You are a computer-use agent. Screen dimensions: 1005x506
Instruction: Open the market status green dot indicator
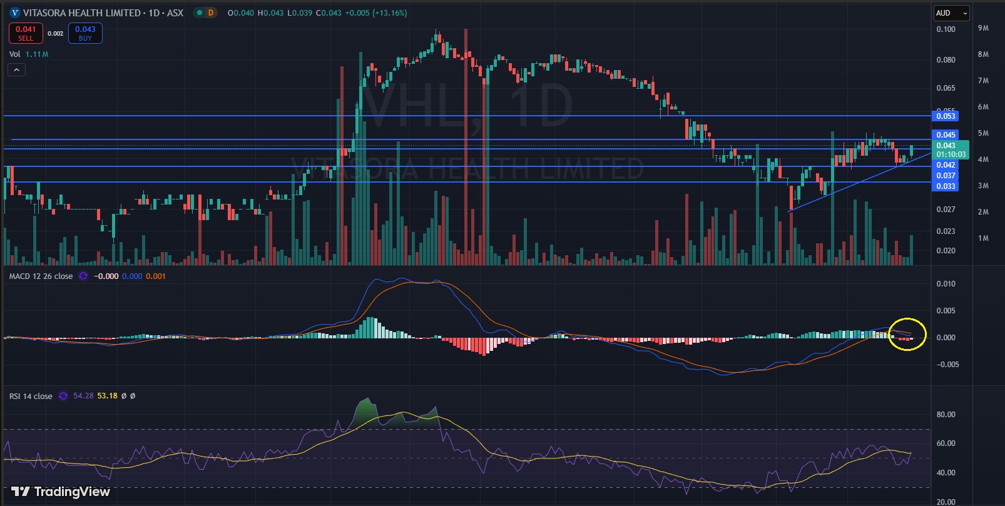[199, 13]
